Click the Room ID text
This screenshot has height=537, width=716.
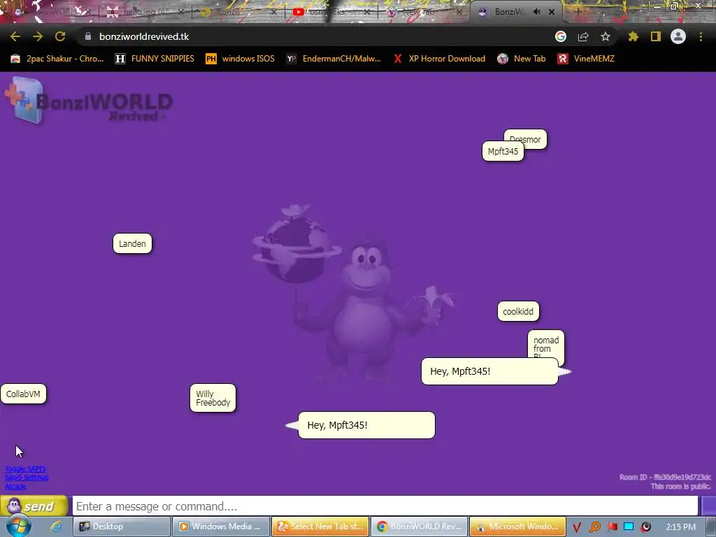665,477
